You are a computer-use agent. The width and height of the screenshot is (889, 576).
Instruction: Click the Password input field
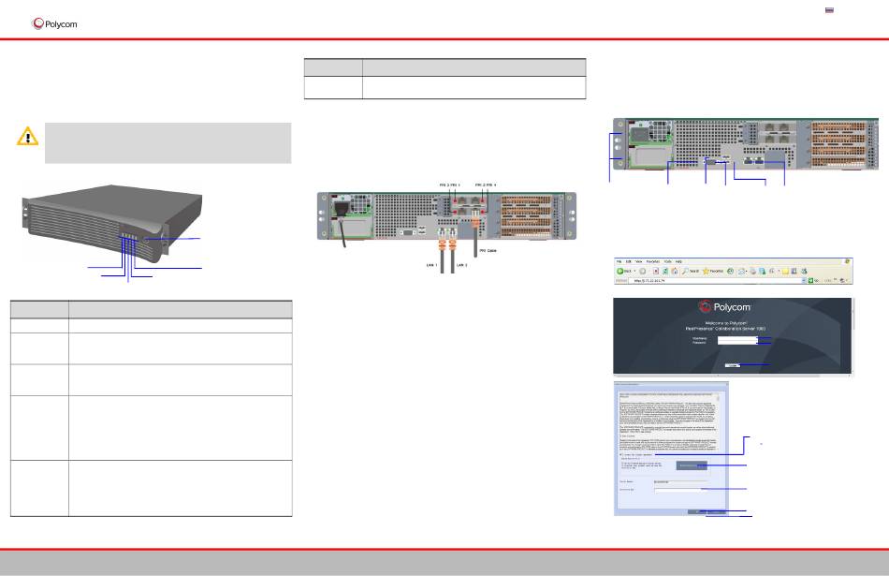[x=737, y=345]
